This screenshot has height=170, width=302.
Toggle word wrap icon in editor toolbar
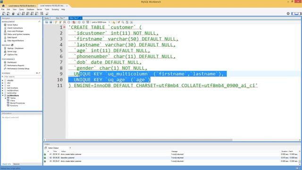131,22
